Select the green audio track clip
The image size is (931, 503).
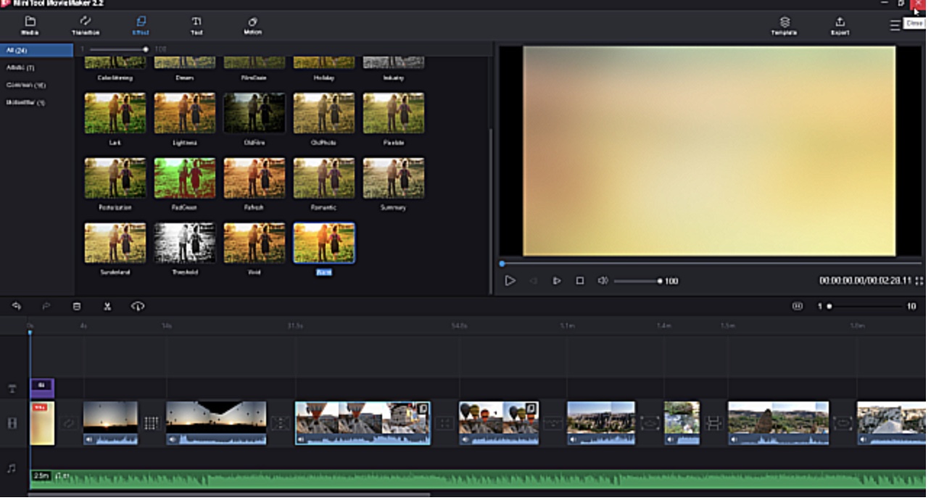[478, 480]
